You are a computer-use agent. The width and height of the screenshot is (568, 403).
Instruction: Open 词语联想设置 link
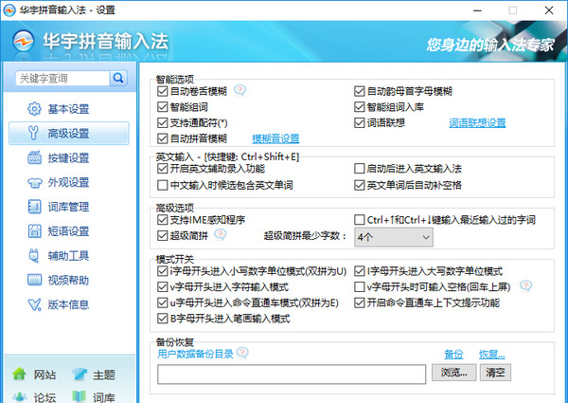(x=477, y=123)
